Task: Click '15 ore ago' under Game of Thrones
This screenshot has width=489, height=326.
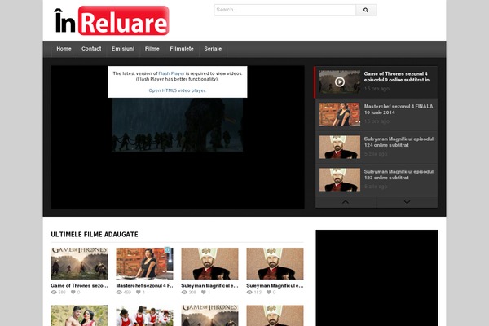Action: pyautogui.click(x=377, y=89)
